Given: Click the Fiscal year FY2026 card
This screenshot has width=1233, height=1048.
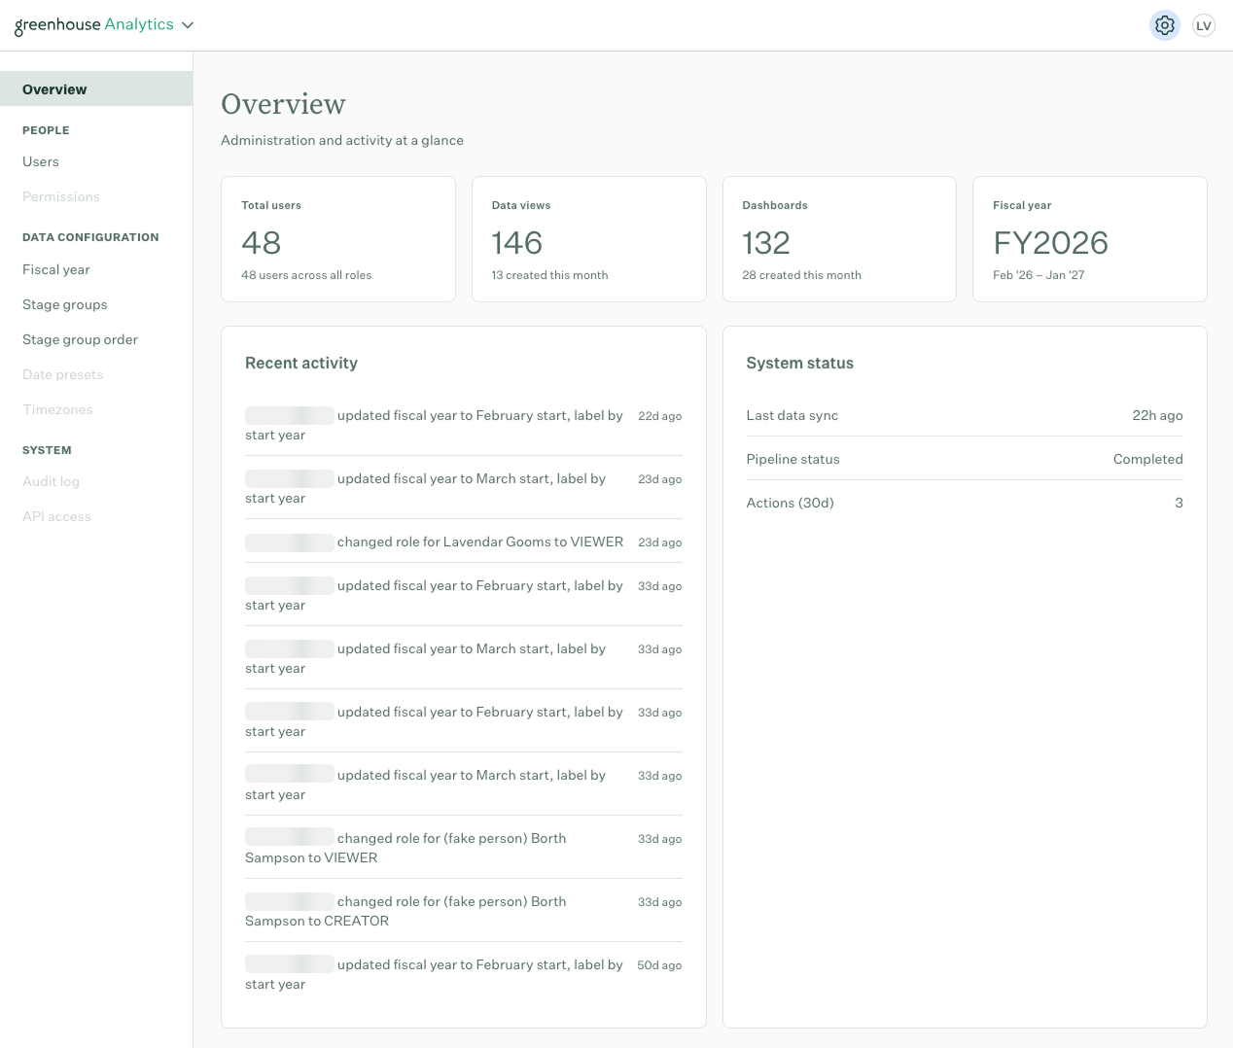Looking at the screenshot, I should click(x=1090, y=239).
